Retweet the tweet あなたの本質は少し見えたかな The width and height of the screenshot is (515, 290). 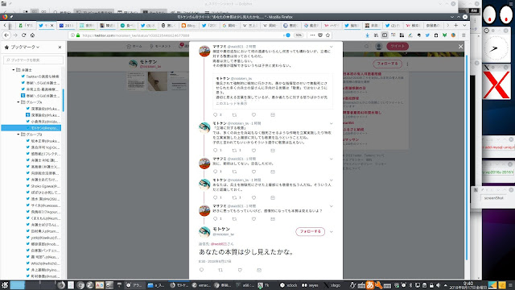click(220, 270)
